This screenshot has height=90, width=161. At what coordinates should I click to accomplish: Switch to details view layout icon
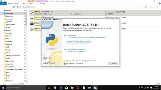pos(156,84)
